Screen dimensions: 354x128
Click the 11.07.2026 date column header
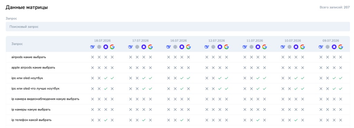255,41
